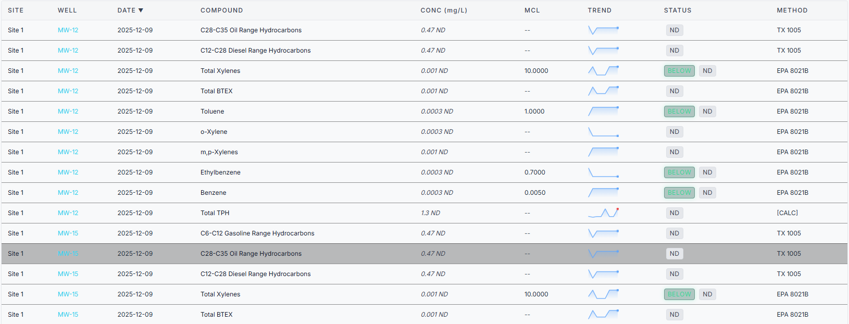
Task: Sort by CONC (mg/L) column header
Action: click(444, 10)
